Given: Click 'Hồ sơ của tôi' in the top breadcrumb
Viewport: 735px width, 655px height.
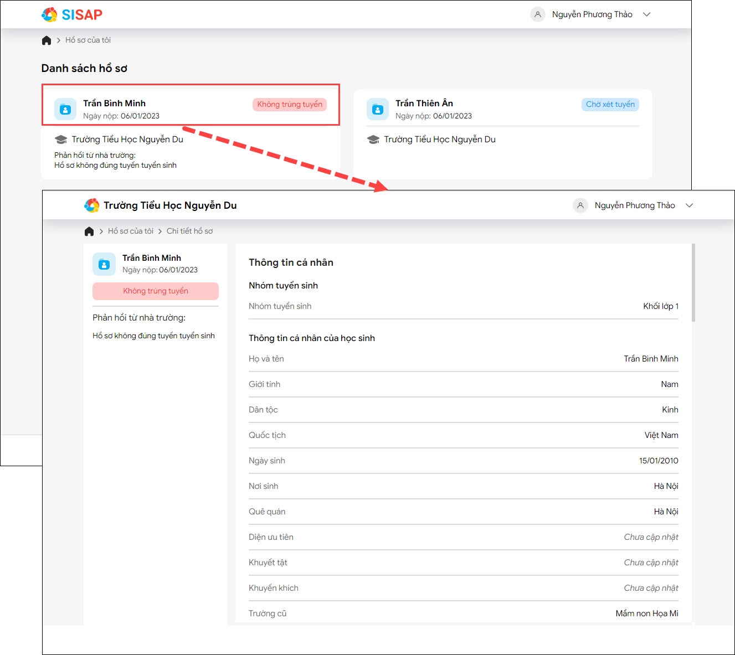Looking at the screenshot, I should click(x=88, y=40).
